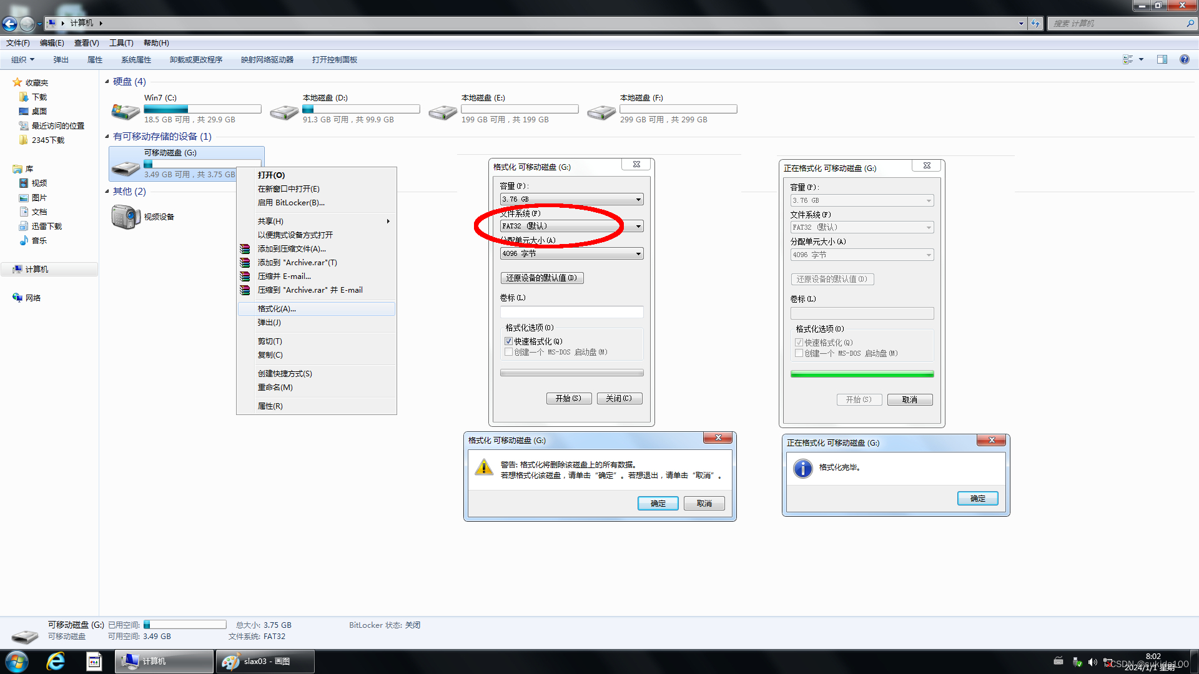
Task: Expand the capacity 3.76 GB dropdown
Action: pos(638,199)
